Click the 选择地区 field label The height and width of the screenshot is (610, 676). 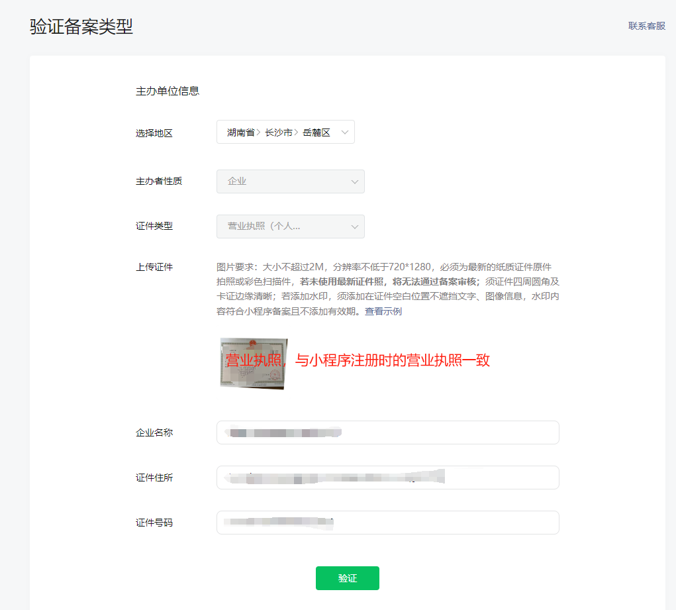pos(154,133)
